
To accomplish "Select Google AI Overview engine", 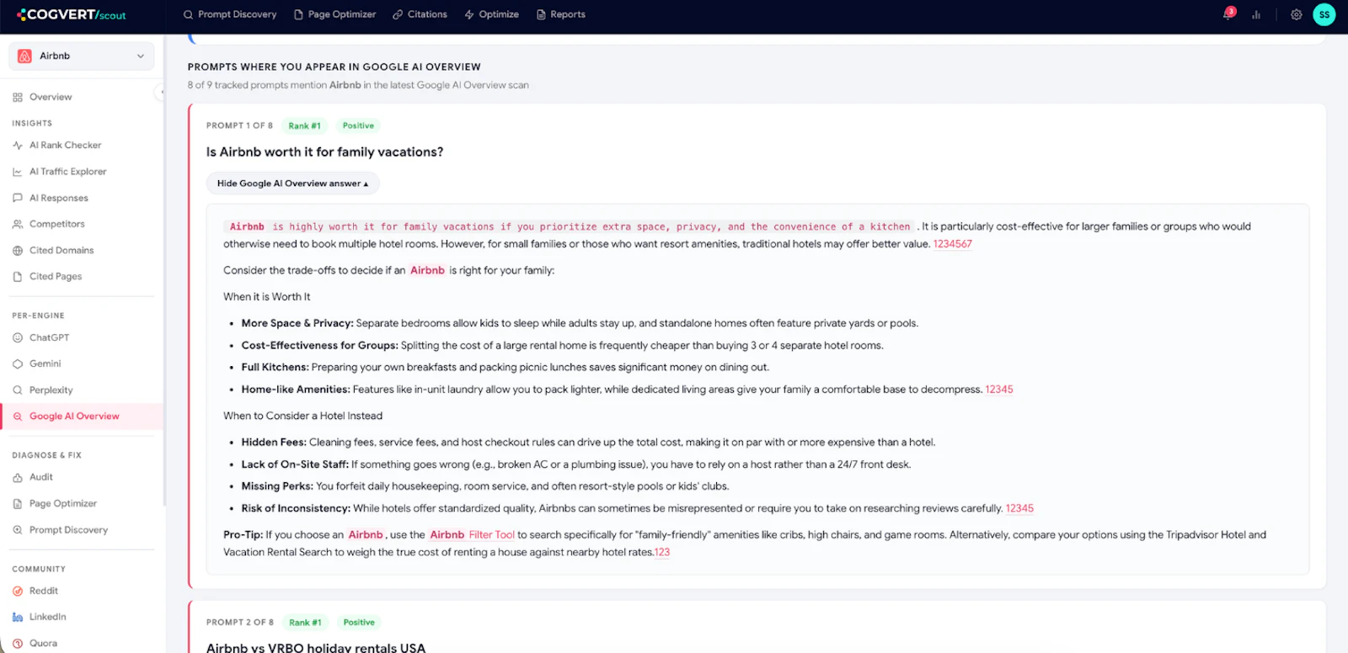I will click(x=82, y=416).
